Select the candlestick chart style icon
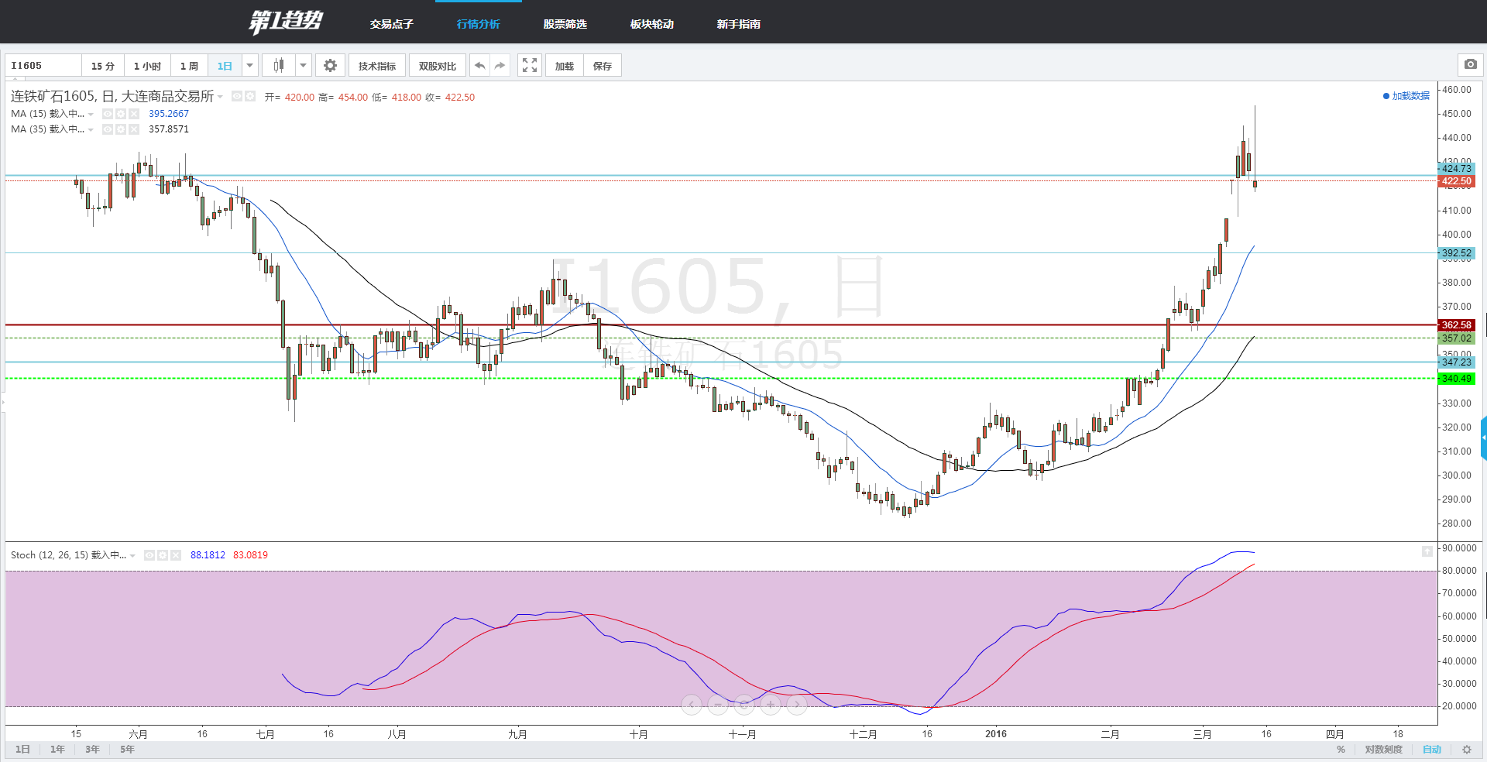 pyautogui.click(x=279, y=66)
